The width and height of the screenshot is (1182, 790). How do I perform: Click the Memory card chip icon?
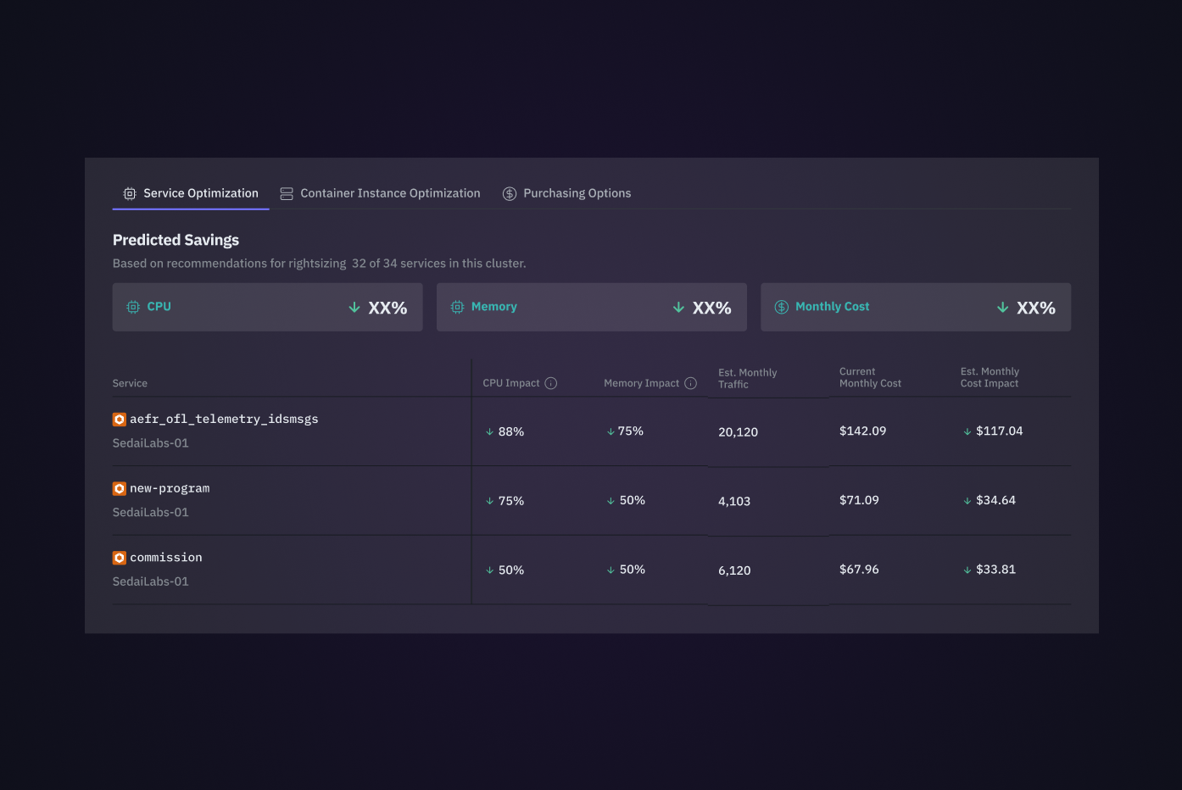click(457, 307)
